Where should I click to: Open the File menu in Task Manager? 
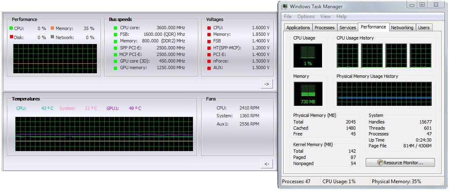[x=287, y=16]
